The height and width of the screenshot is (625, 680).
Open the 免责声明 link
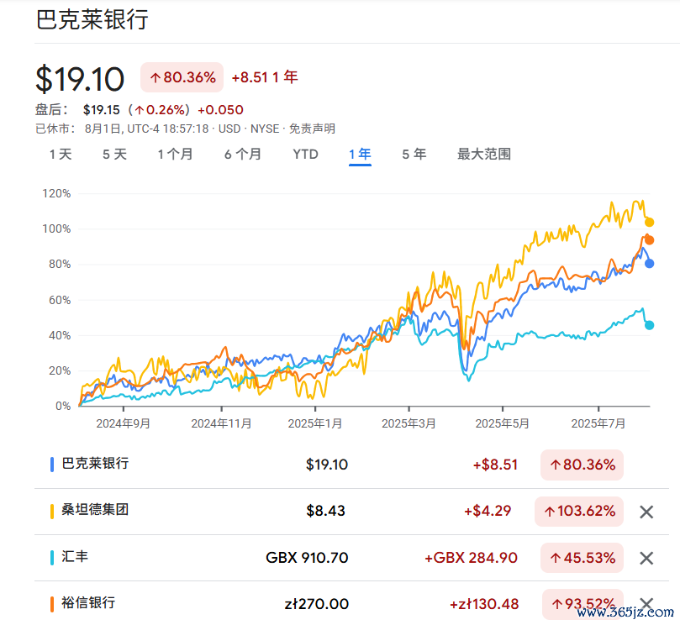(x=312, y=129)
